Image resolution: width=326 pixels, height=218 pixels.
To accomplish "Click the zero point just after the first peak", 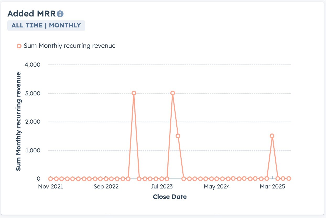I will tap(139, 179).
